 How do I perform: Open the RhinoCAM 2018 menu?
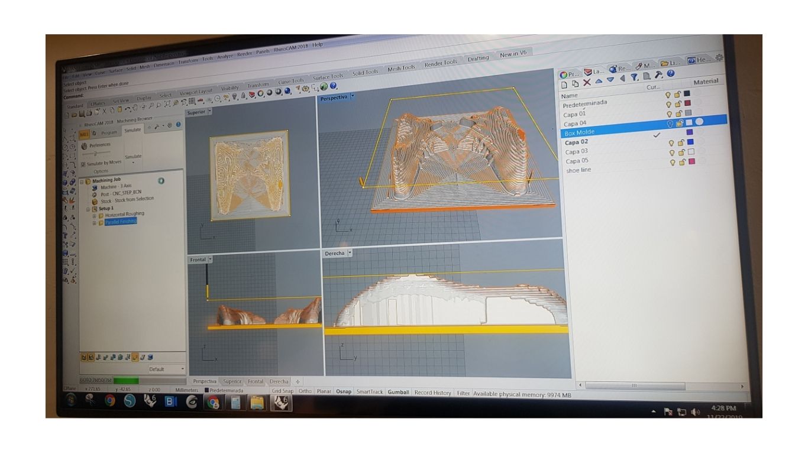click(291, 48)
